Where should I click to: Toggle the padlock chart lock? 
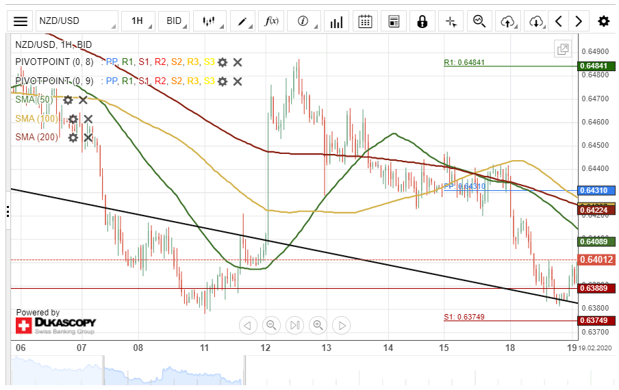click(x=422, y=21)
